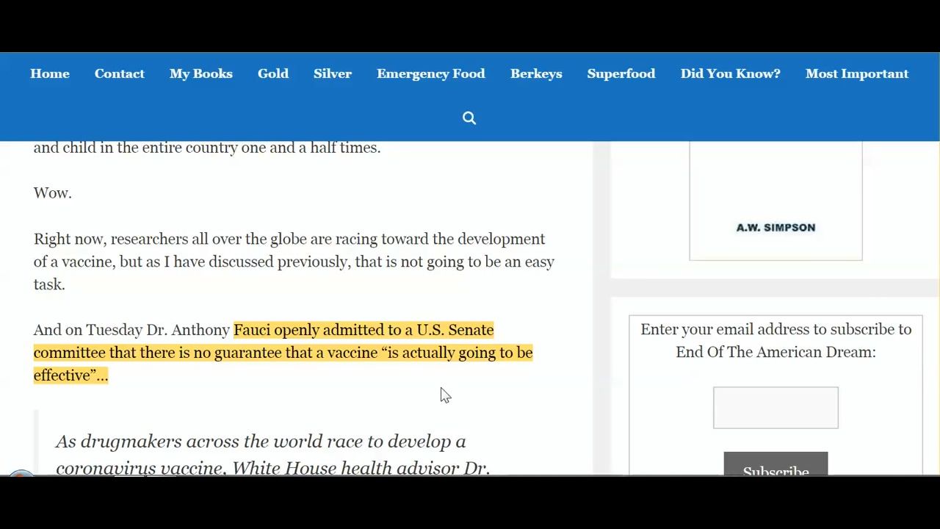This screenshot has width=940, height=529.
Task: Click the 'Wow.' paragraph
Action: [x=52, y=192]
